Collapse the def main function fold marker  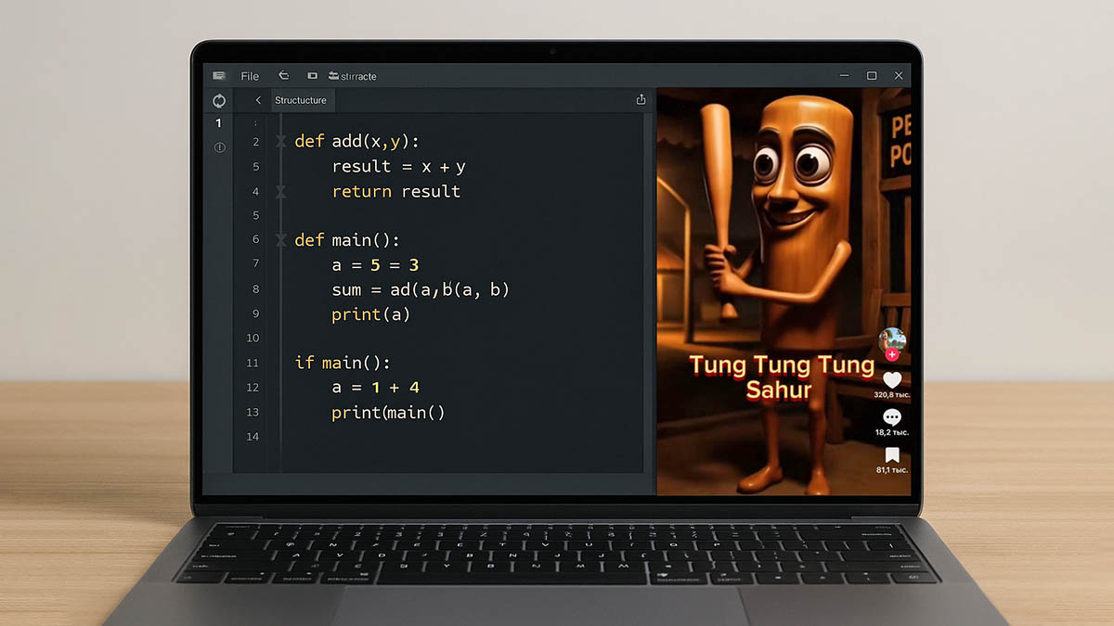pos(281,240)
